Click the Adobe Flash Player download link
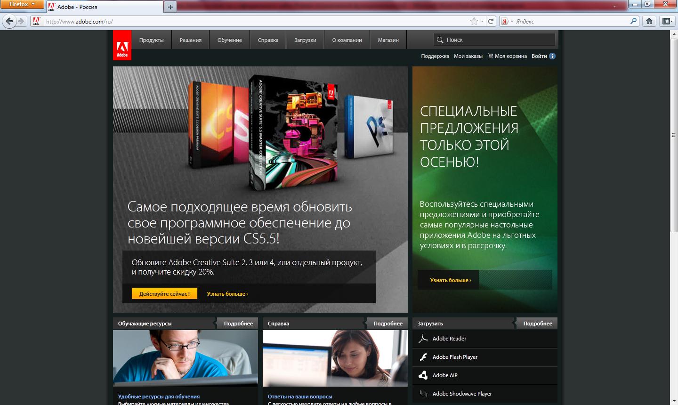678x405 pixels. point(455,357)
